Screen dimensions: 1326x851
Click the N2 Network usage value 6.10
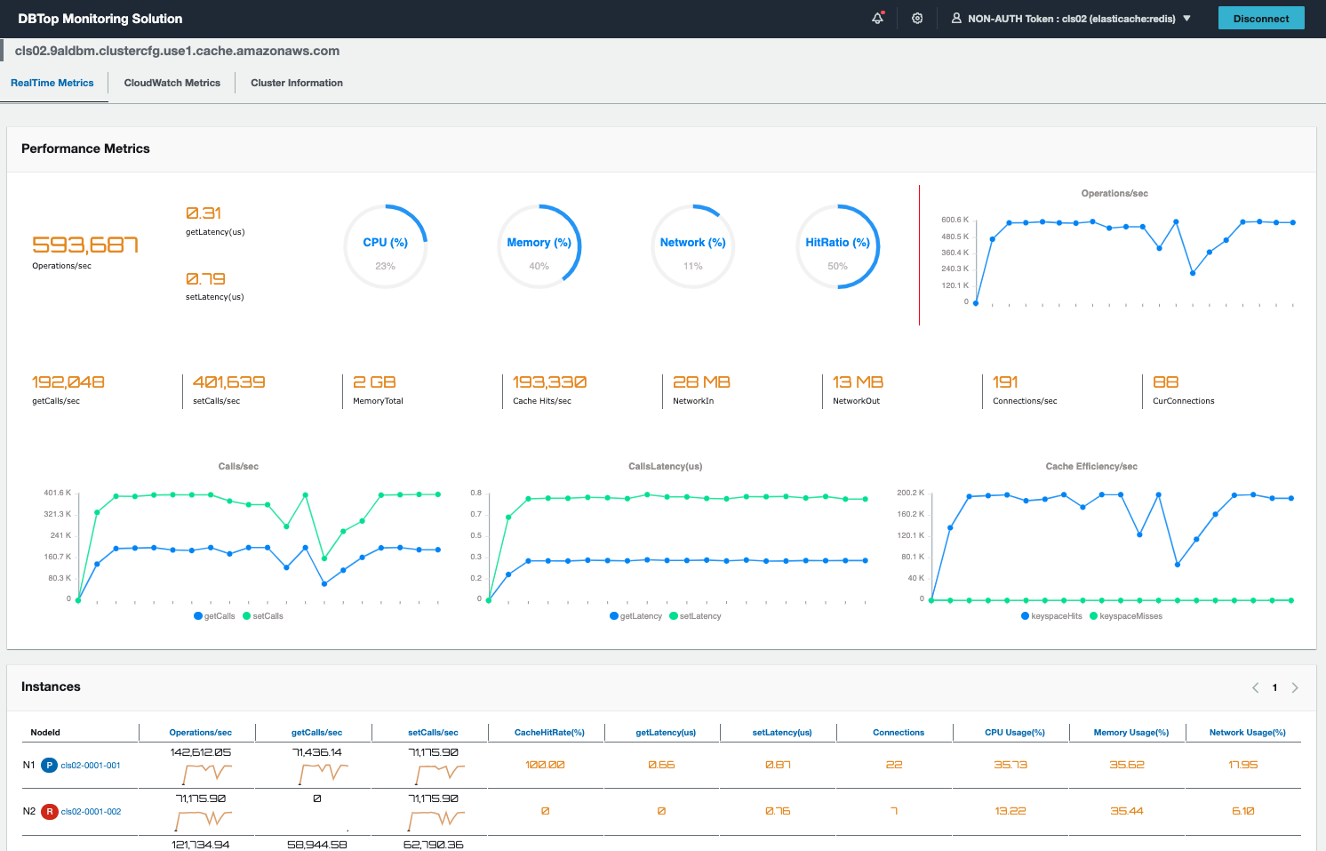tap(1243, 811)
